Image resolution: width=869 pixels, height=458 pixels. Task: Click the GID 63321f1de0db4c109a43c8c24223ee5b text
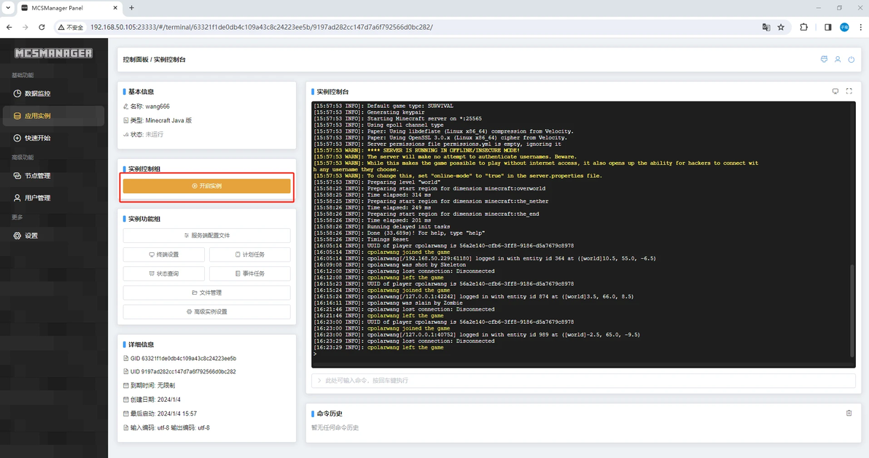click(x=184, y=359)
